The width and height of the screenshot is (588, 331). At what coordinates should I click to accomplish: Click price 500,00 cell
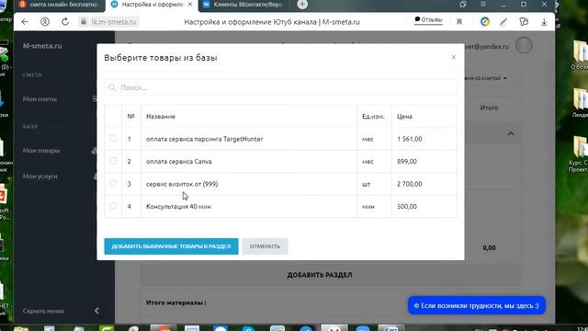[407, 206]
